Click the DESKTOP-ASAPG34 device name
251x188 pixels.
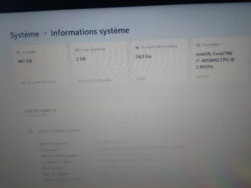[40, 111]
